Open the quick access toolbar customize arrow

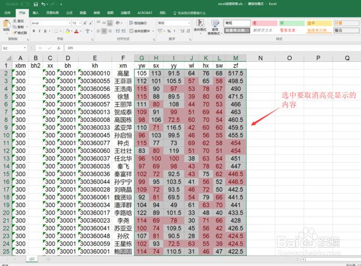coord(61,4)
